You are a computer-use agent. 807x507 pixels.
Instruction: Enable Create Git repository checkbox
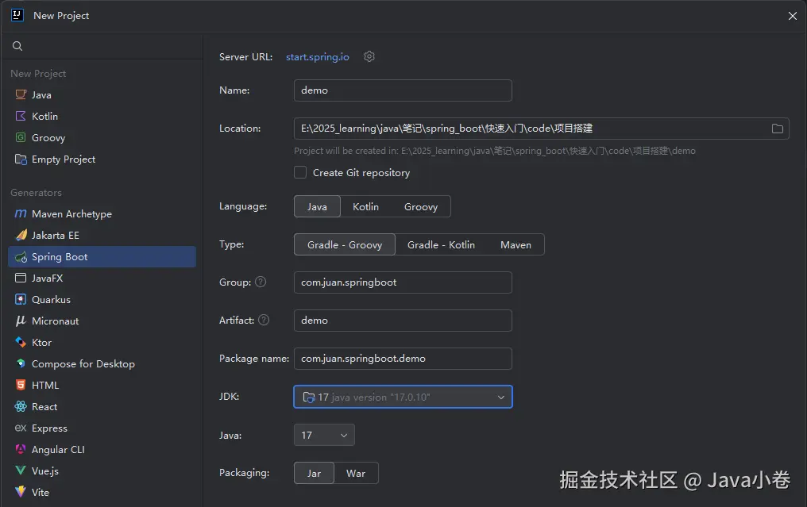pos(300,172)
